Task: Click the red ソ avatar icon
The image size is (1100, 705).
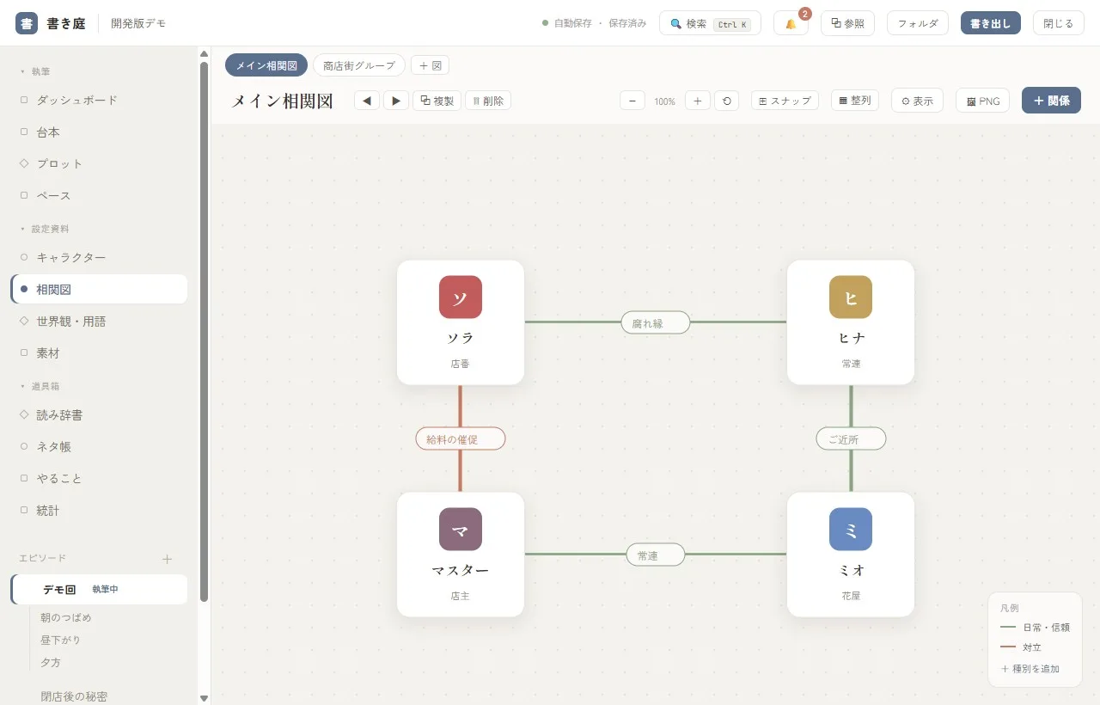Action: pyautogui.click(x=461, y=297)
